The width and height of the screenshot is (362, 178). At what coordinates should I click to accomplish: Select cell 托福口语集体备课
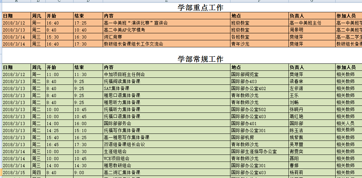pos(167,116)
